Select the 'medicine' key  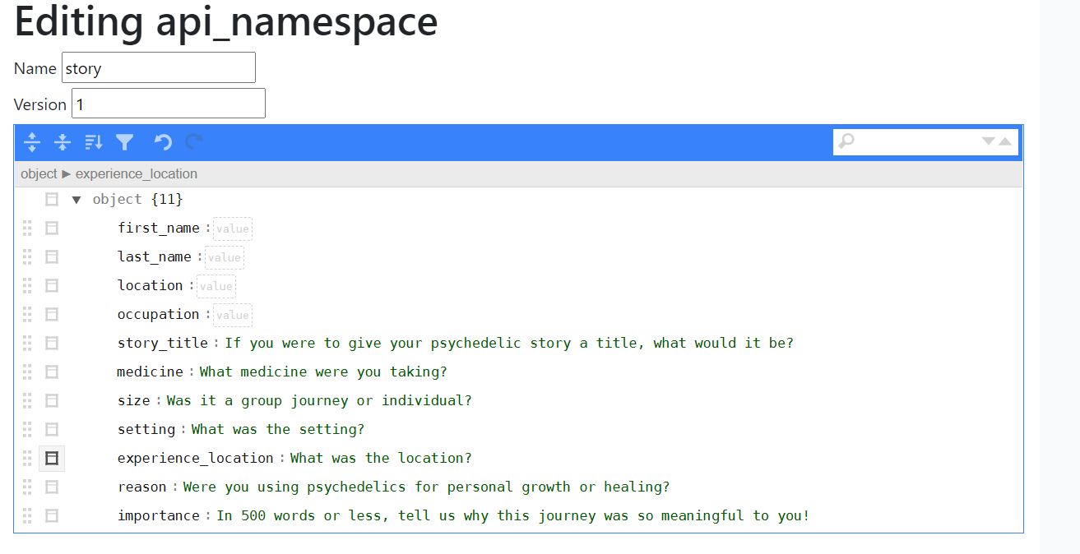tap(151, 372)
